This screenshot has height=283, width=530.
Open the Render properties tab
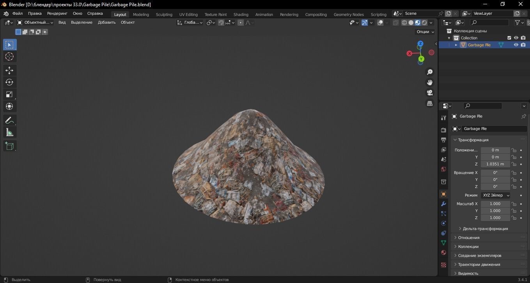[x=443, y=130]
